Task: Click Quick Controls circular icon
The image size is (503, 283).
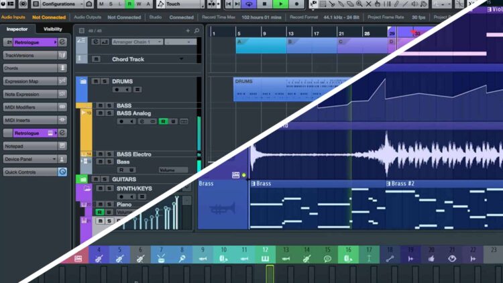Action: [x=62, y=172]
